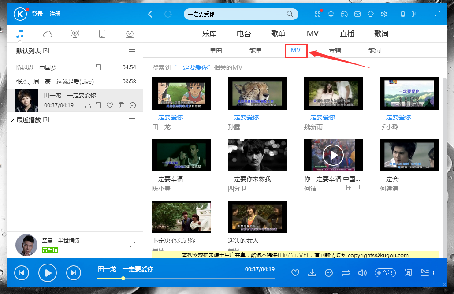Open the messages envelope icon
454x294 pixels.
coord(357,14)
